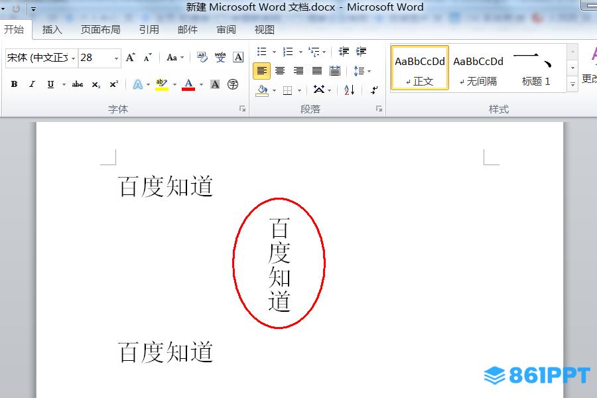The width and height of the screenshot is (597, 398).
Task: Apply the 无间隔 style
Action: point(478,68)
